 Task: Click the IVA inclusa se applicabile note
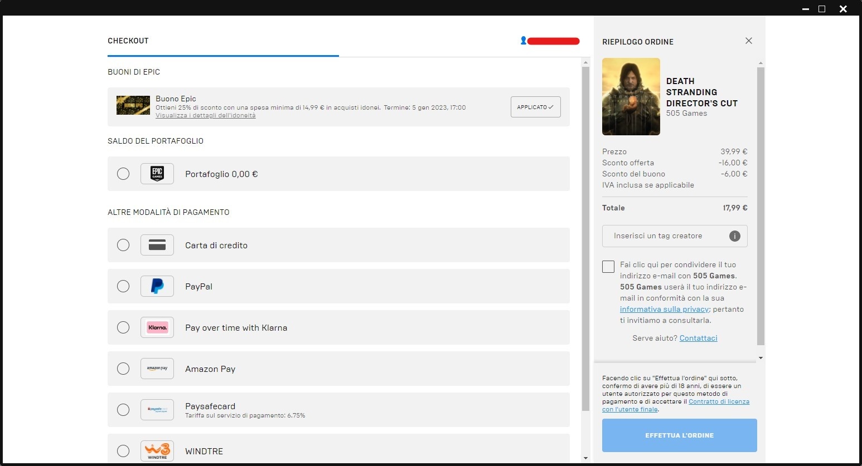tap(648, 185)
